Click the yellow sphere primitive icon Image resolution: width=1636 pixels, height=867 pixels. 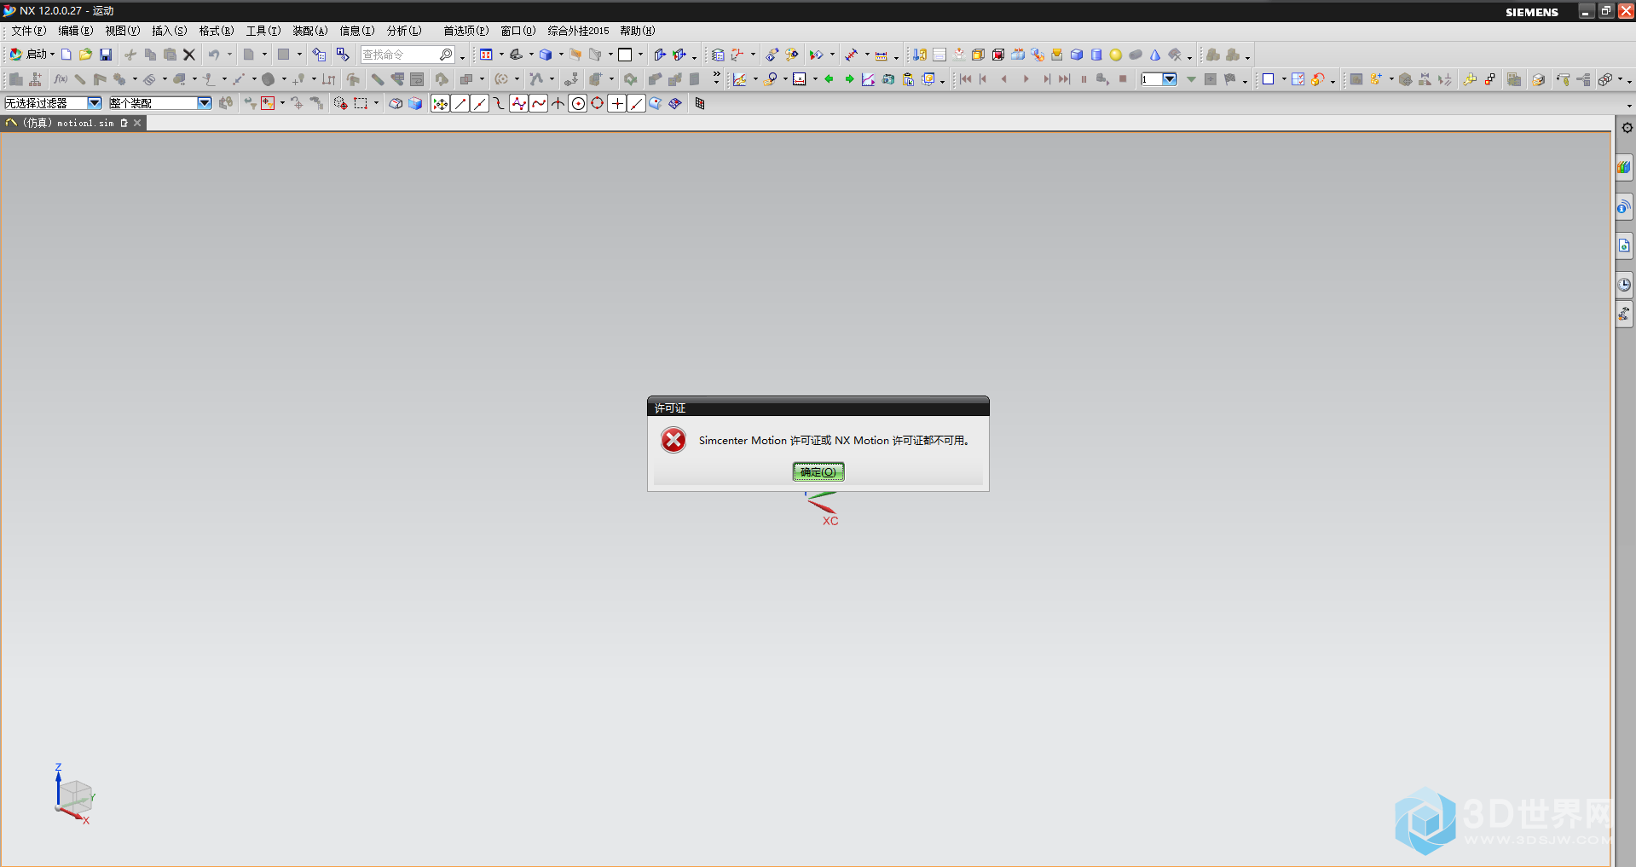click(1116, 55)
